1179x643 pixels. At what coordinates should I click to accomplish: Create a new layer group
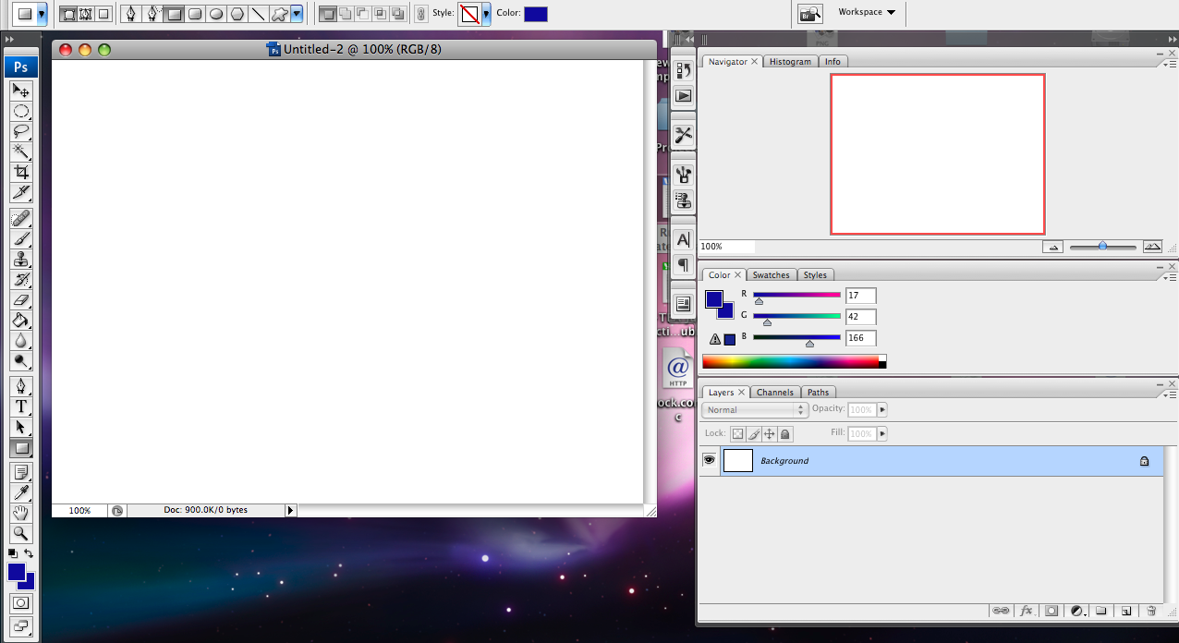click(x=1101, y=611)
